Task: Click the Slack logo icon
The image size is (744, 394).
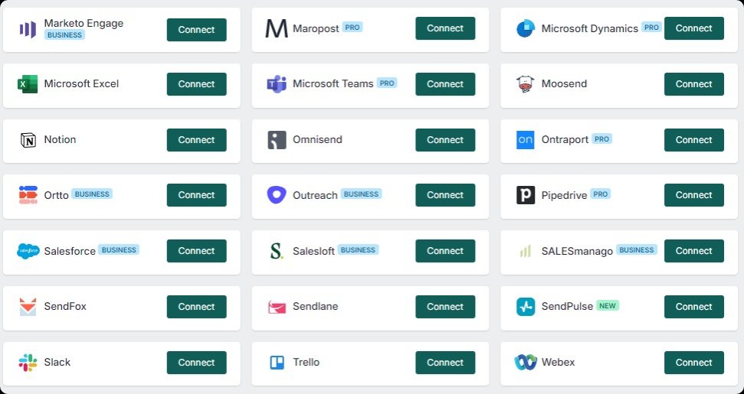Action: click(28, 363)
